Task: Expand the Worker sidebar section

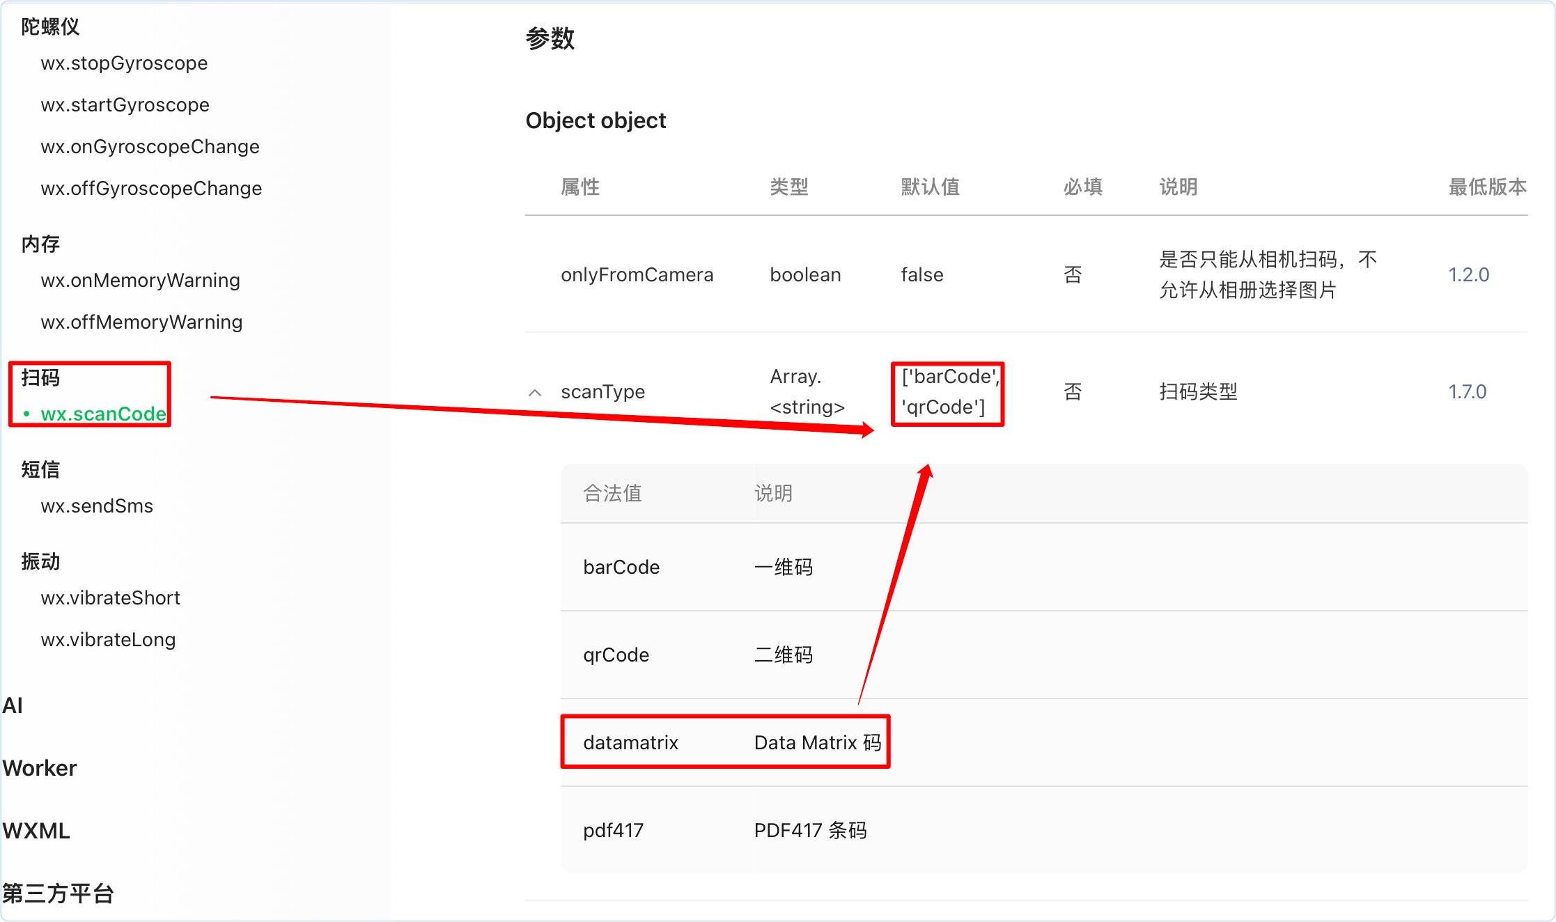Action: point(40,768)
